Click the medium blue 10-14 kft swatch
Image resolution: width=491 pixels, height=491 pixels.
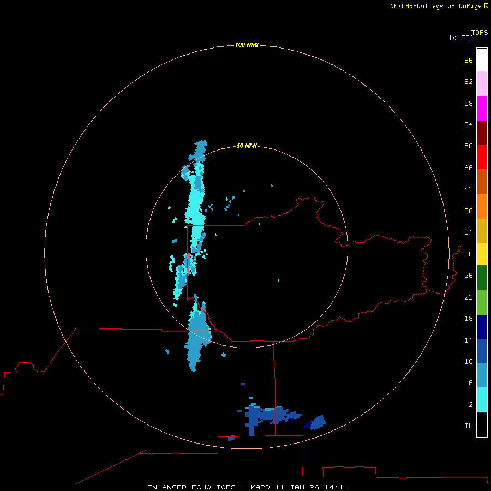(x=482, y=351)
